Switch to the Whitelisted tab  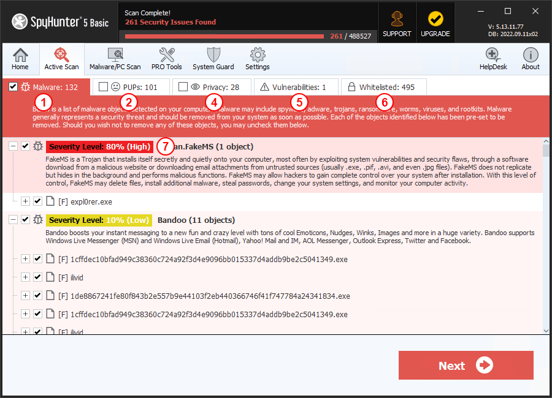tap(384, 87)
